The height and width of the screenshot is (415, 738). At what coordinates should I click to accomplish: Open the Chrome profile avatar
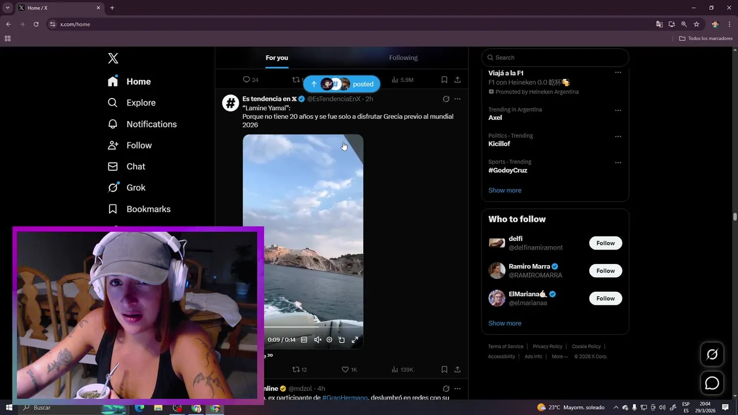click(715, 24)
